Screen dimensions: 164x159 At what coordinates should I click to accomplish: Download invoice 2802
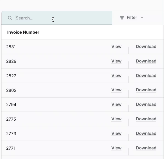coord(146,90)
